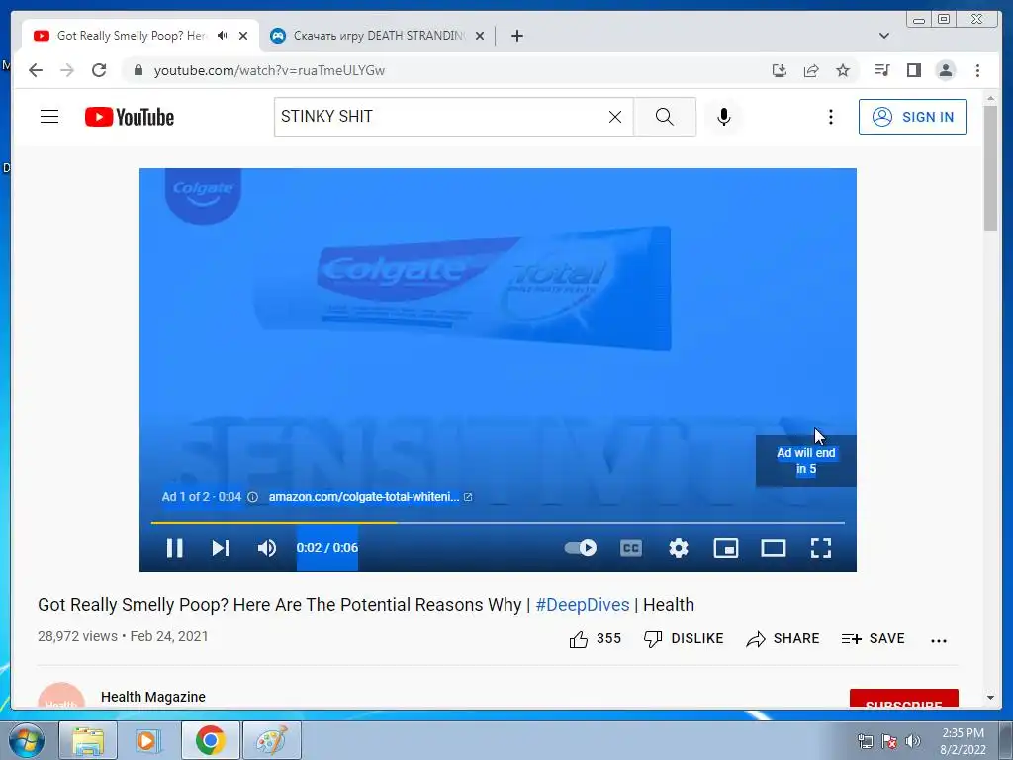
Task: Click the Health Magazine channel avatar
Action: 61,696
